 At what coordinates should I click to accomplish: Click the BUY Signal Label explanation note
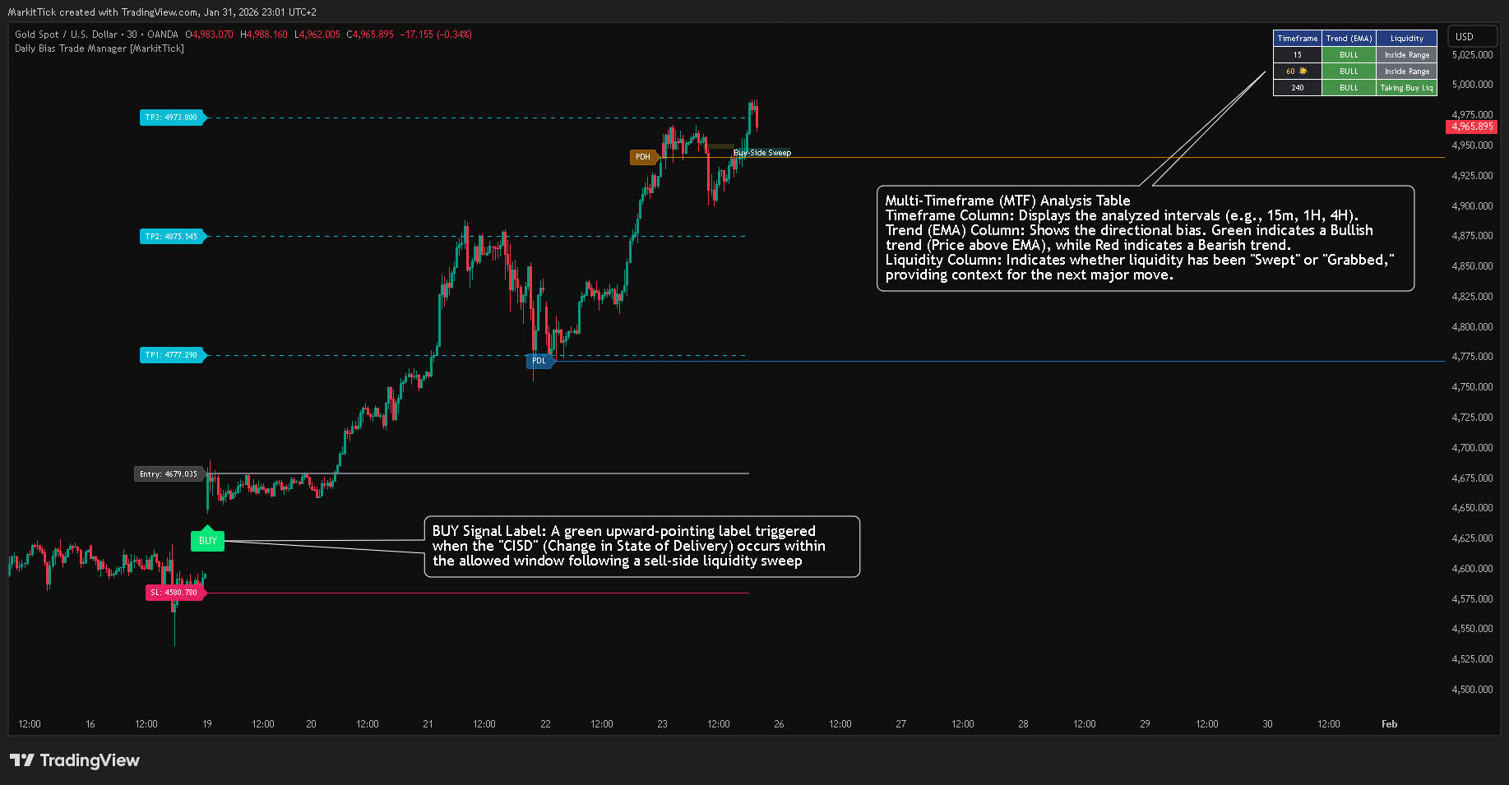click(642, 546)
